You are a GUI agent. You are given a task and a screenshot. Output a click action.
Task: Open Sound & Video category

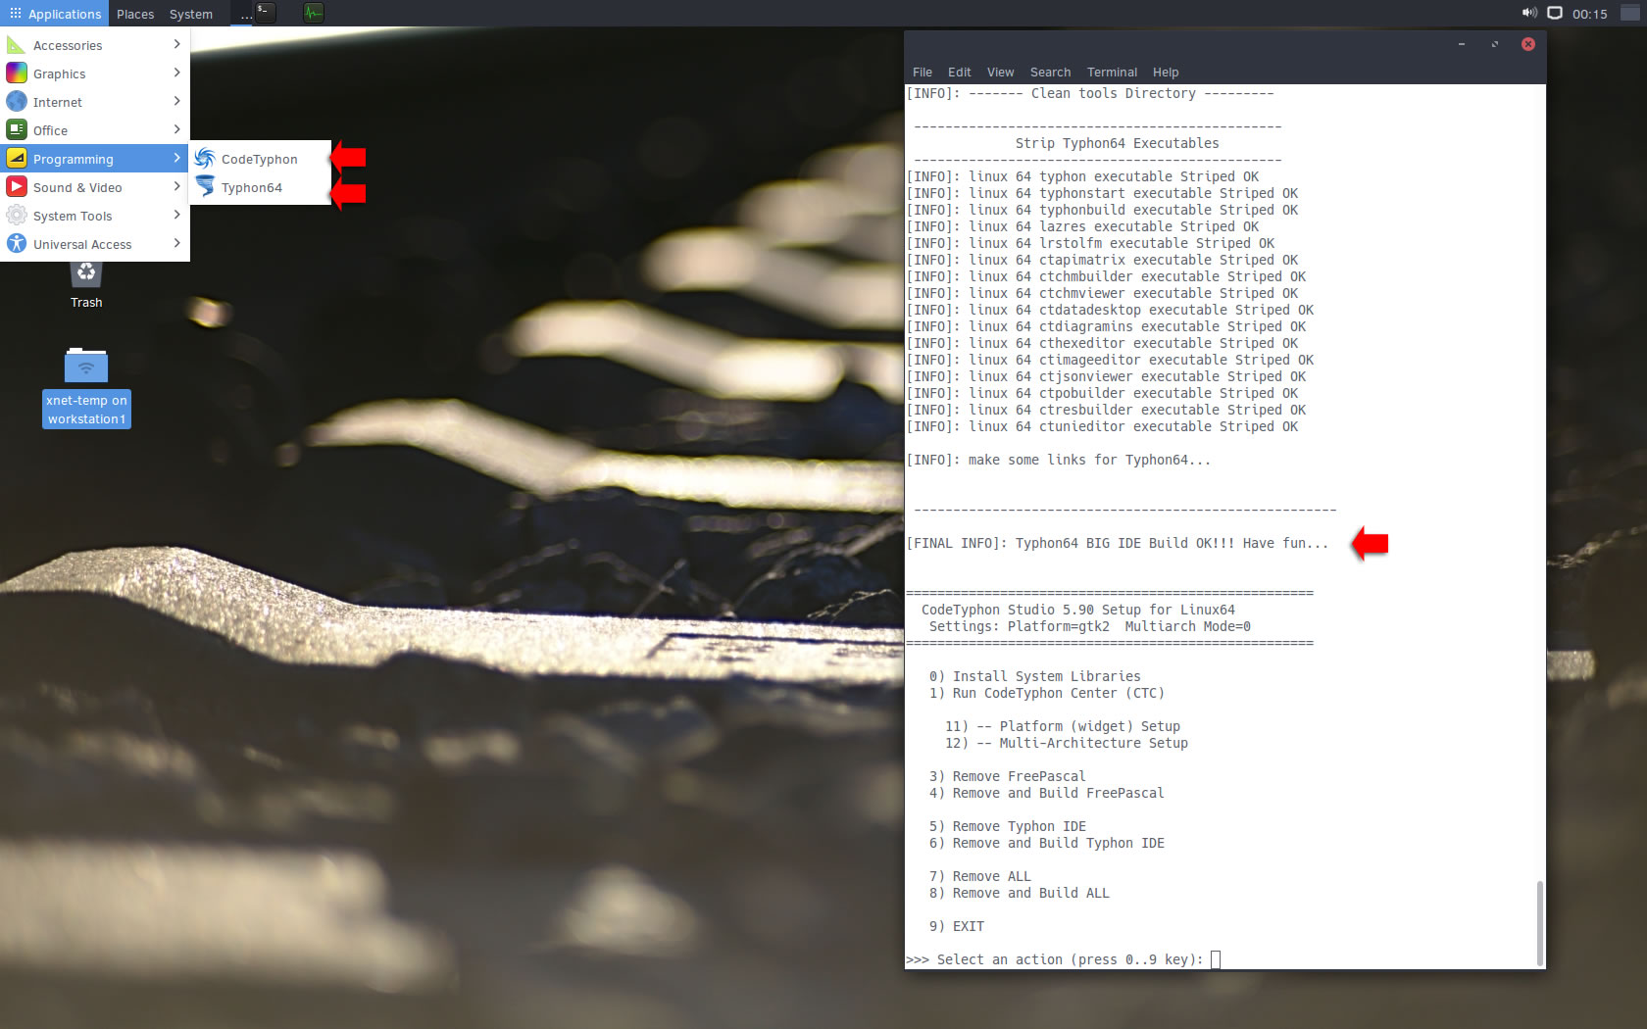[x=94, y=187]
